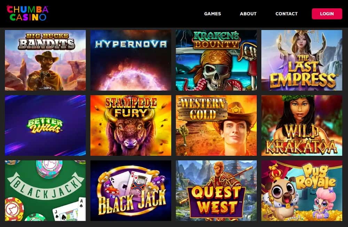Play The Last Empress slot
348x227 pixels.
coord(302,60)
